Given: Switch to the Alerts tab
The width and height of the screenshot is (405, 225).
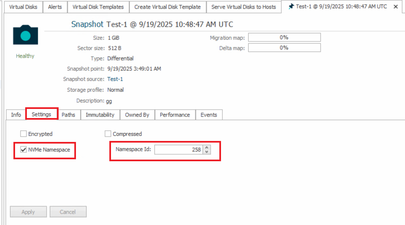Looking at the screenshot, I should tap(55, 7).
